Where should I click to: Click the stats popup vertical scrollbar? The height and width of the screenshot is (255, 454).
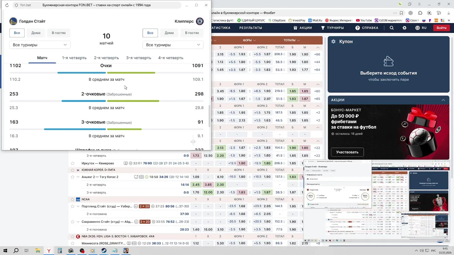(x=209, y=116)
